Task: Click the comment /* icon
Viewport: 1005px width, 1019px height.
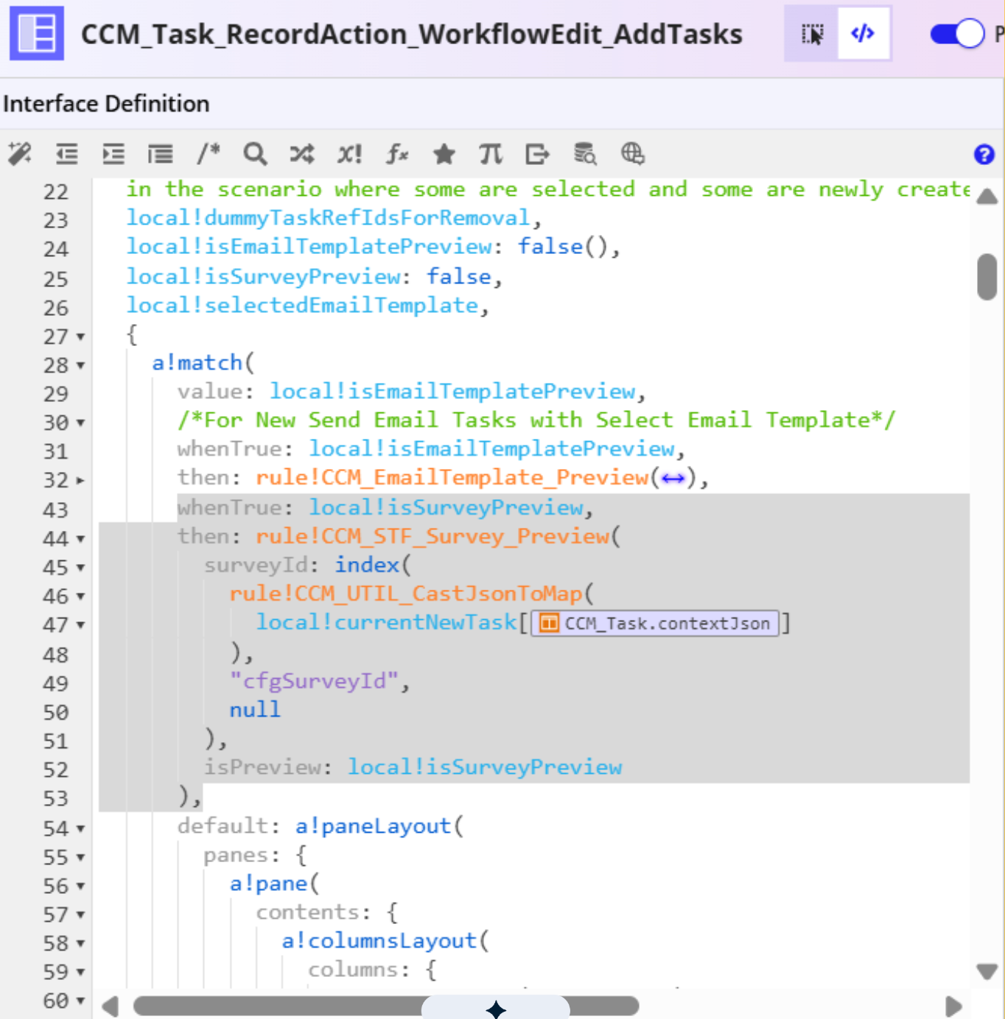Action: [209, 153]
